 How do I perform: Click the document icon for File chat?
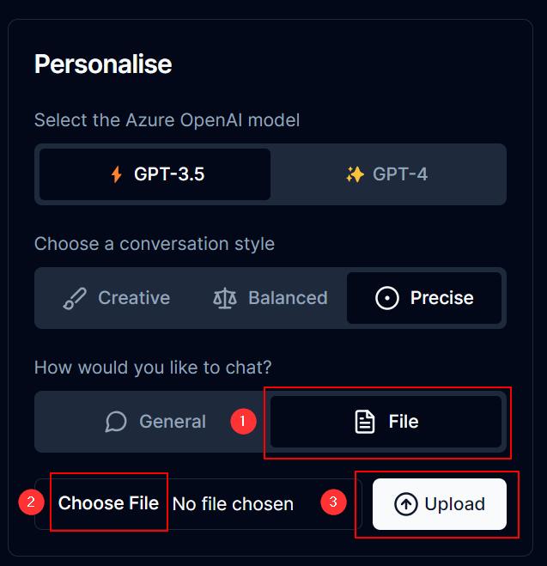[365, 422]
